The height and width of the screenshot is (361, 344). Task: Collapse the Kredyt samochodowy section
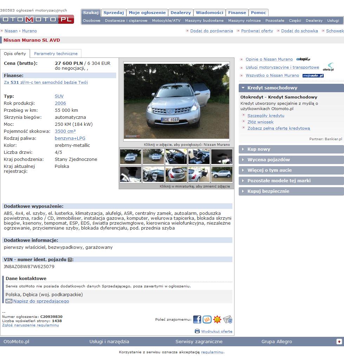point(291,88)
